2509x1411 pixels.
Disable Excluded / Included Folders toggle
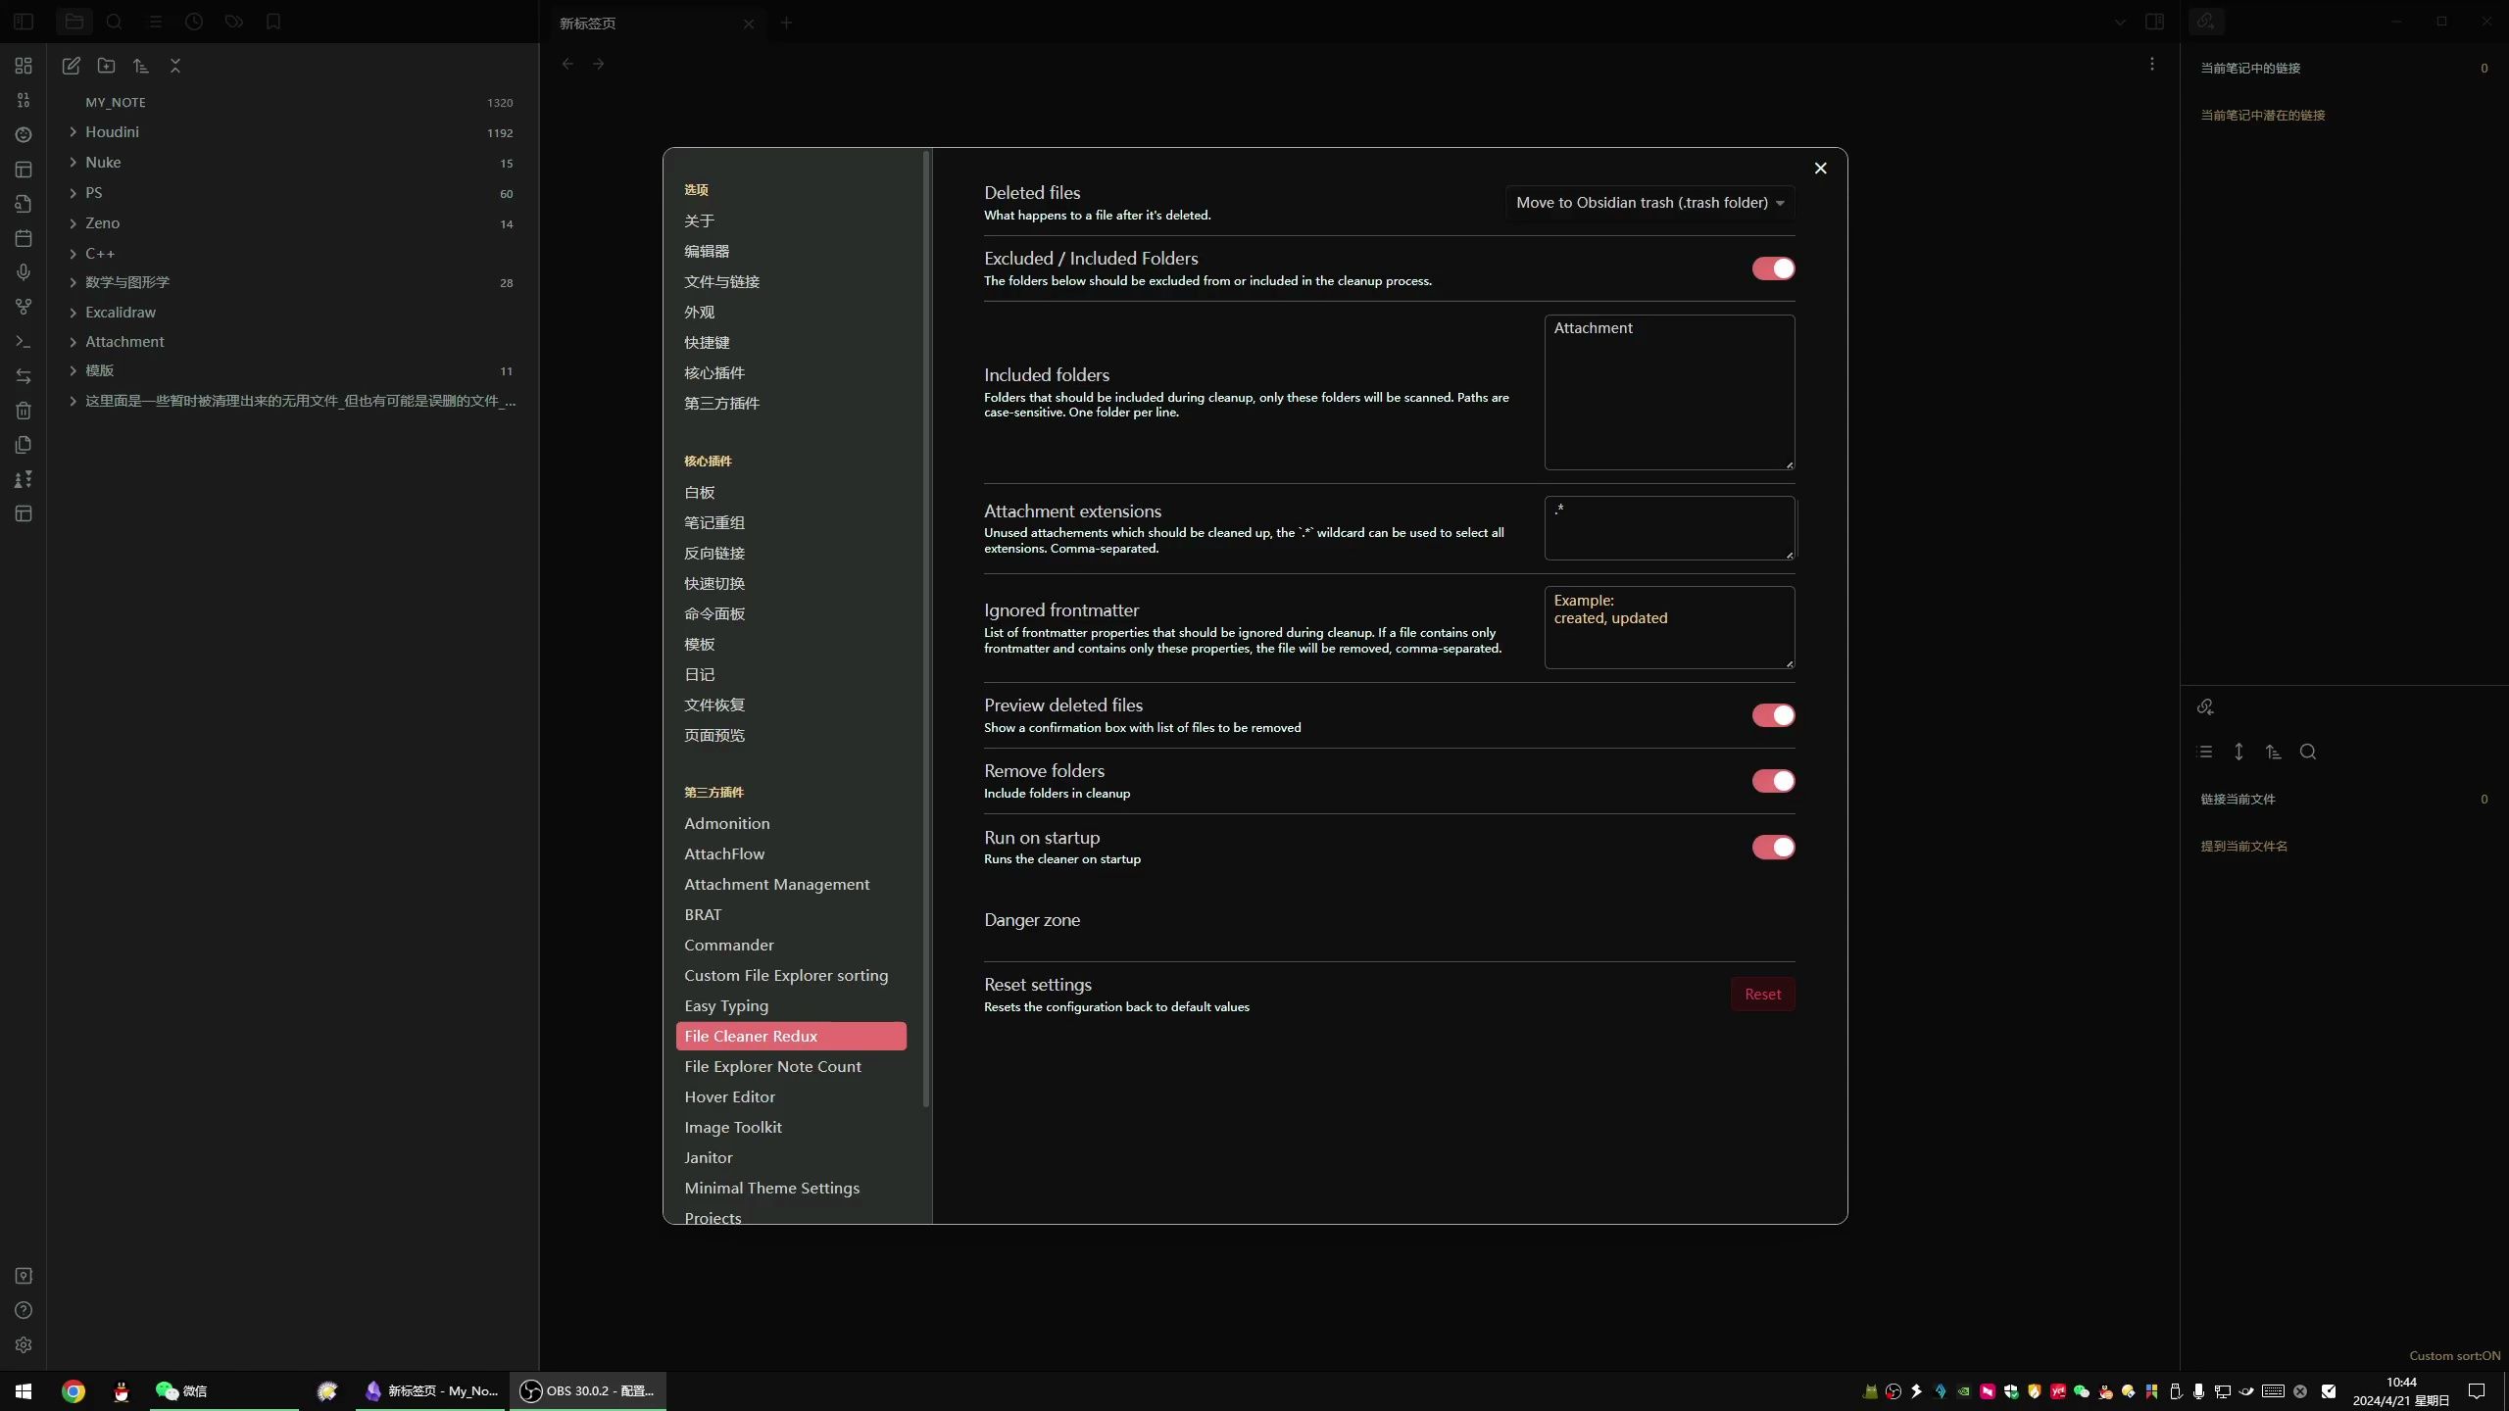(1772, 268)
